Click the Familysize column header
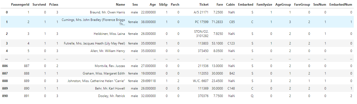This screenshot has height=104, width=357. pos(264,5)
